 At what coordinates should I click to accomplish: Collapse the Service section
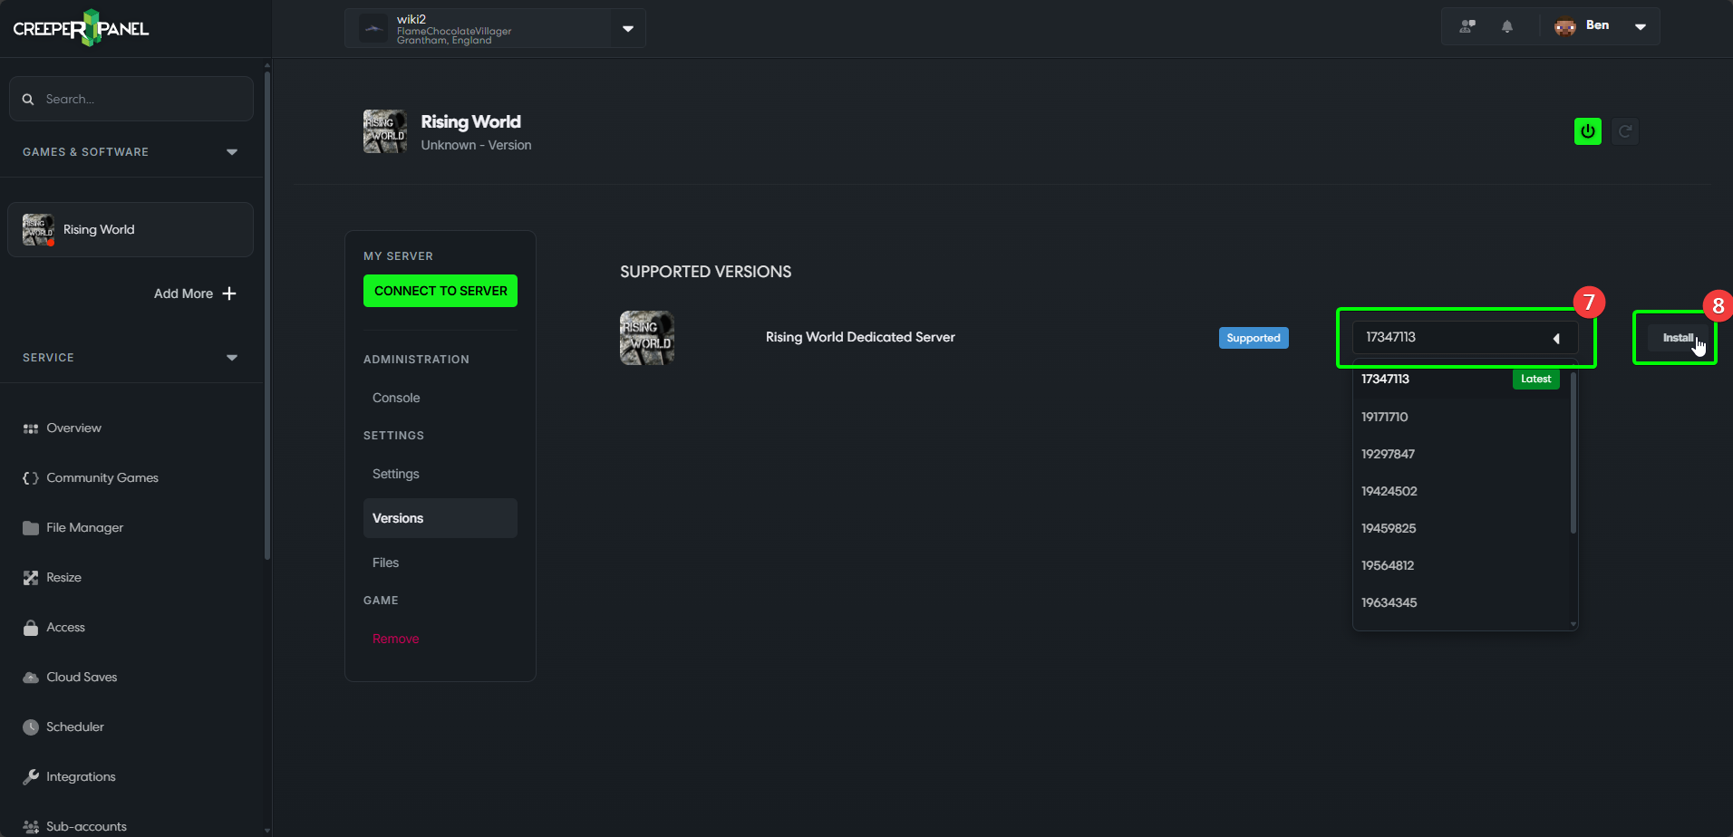[x=232, y=358]
